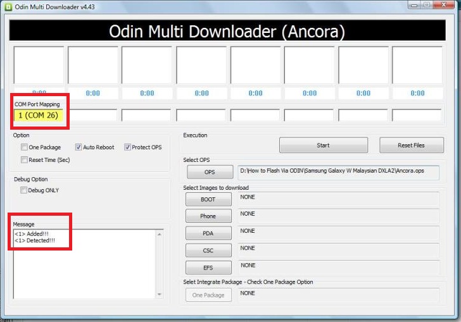Click the EFS button
The image size is (461, 322).
208,268
